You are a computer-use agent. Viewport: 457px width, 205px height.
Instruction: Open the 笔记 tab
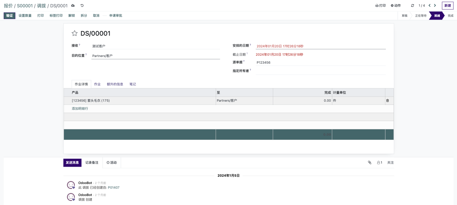point(133,84)
